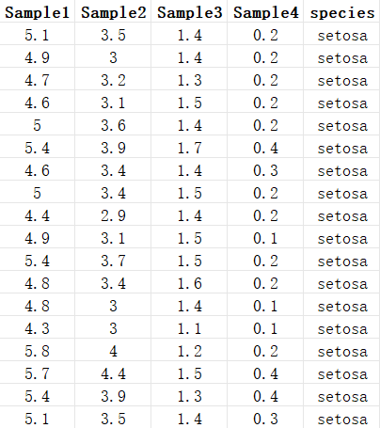The height and width of the screenshot is (428, 380).
Task: Select the Sample2 header cell
Action: (x=113, y=12)
